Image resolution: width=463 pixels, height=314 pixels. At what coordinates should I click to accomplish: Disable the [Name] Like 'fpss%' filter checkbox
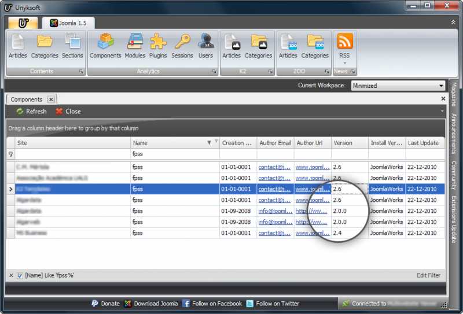coord(20,276)
